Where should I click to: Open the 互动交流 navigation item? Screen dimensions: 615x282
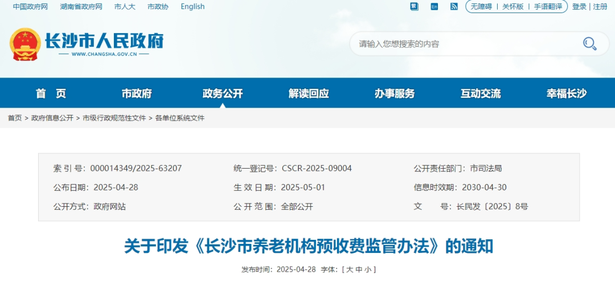click(481, 94)
